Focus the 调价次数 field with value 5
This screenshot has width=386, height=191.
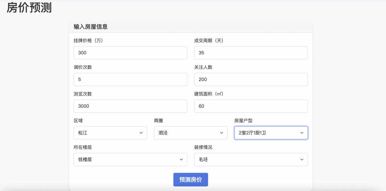[130, 79]
